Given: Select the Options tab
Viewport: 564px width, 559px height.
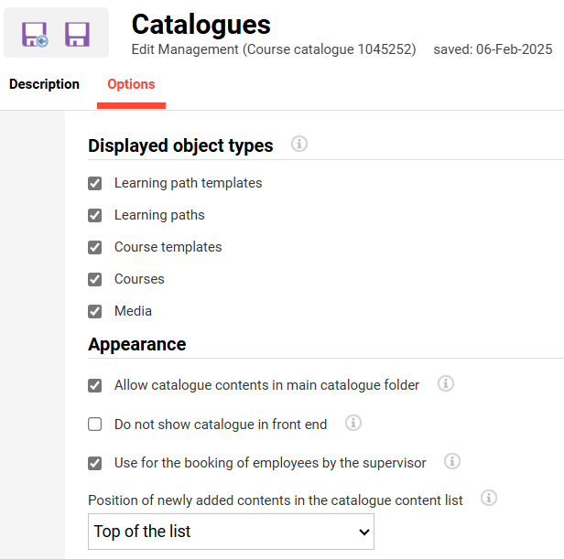Looking at the screenshot, I should click(131, 84).
